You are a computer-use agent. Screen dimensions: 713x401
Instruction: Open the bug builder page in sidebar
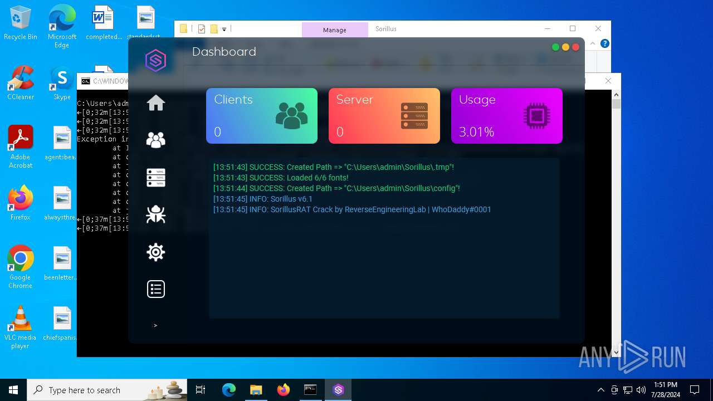coord(155,214)
